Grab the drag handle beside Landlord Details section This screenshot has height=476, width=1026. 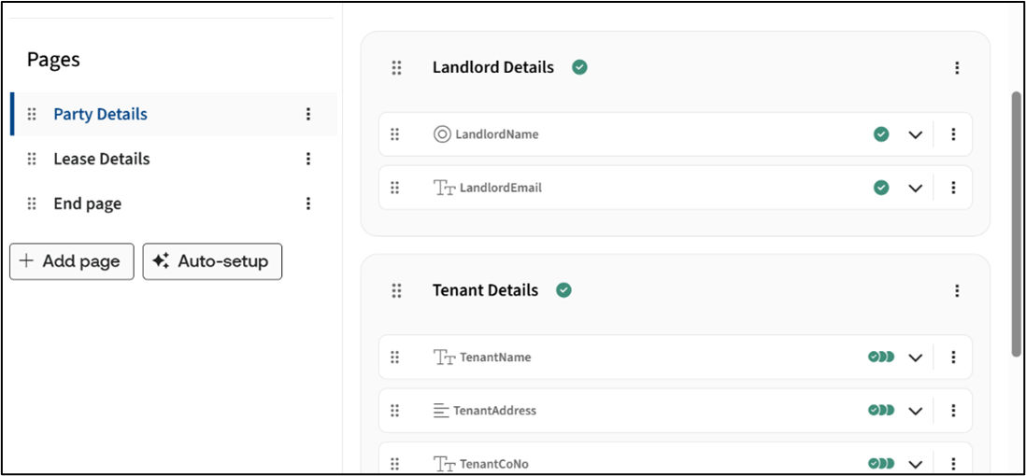coord(396,67)
